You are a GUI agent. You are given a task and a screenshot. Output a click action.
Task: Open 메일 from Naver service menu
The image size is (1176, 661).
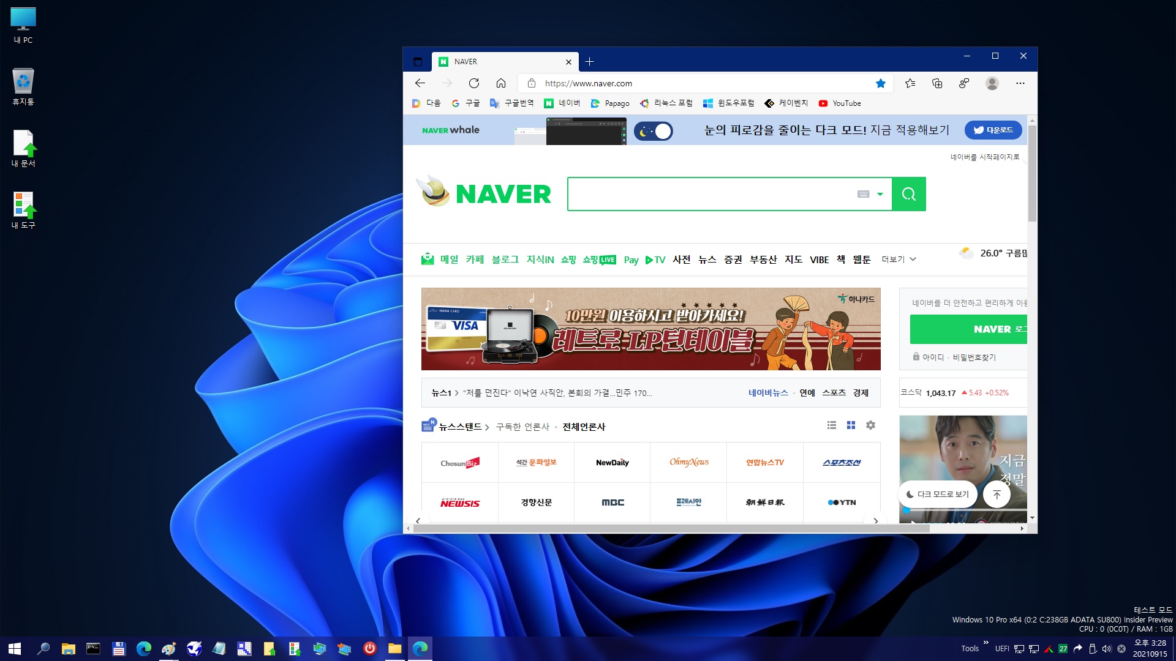[449, 260]
